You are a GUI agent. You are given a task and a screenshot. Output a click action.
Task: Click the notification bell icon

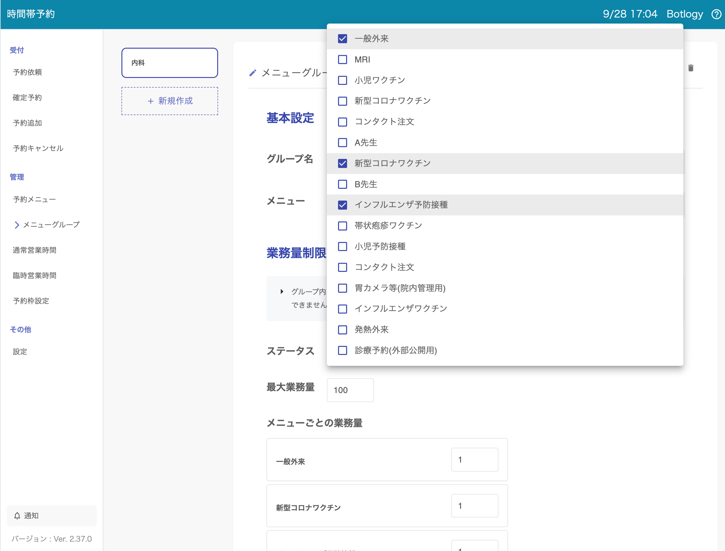[x=17, y=516]
